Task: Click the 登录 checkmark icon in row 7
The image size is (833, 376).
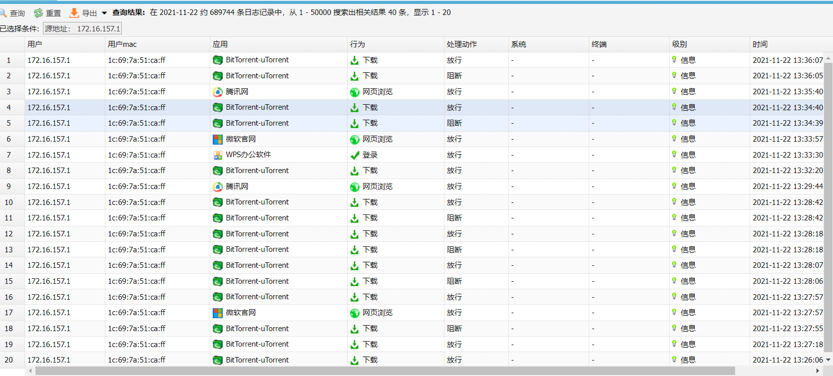Action: [x=355, y=155]
